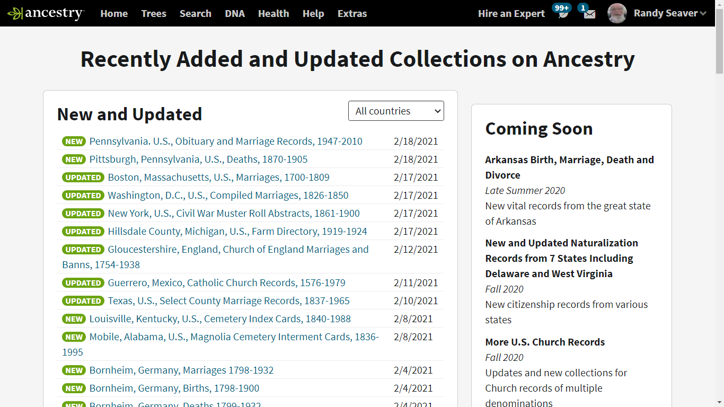
Task: Click the UPDATED badge beside Guerrero Catholic Church Records
Action: click(x=83, y=282)
